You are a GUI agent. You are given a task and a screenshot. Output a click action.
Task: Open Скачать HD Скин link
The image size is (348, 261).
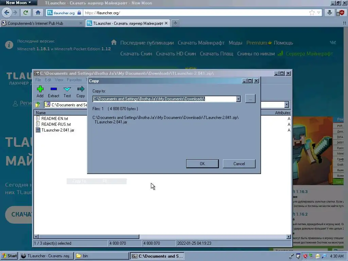point(176,53)
